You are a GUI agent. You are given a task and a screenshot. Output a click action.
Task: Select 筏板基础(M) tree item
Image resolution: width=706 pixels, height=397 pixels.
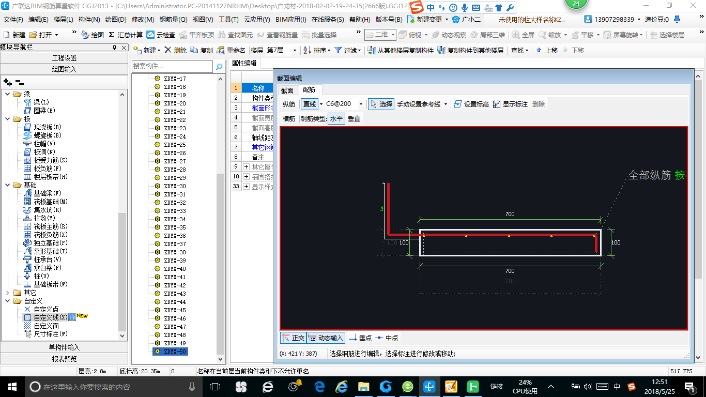pos(51,202)
